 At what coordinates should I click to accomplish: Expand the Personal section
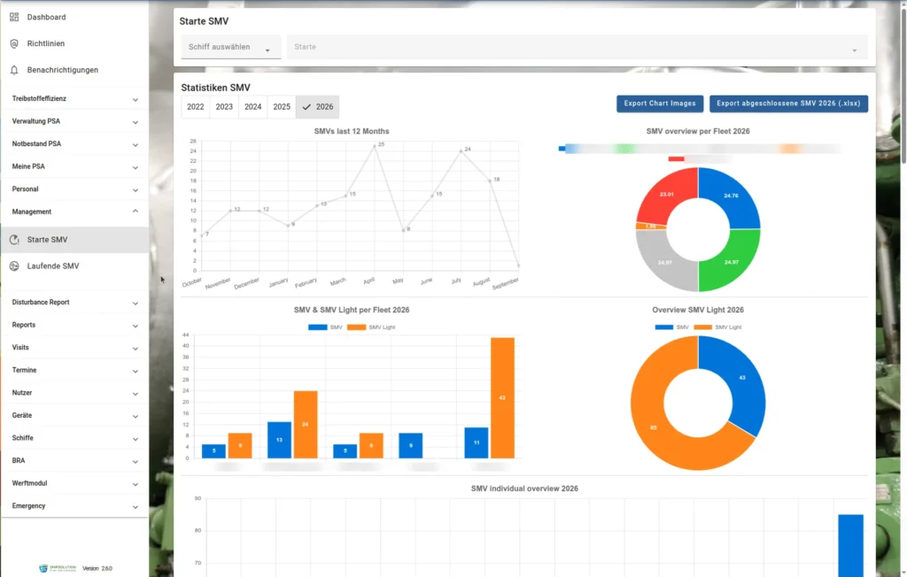(74, 189)
